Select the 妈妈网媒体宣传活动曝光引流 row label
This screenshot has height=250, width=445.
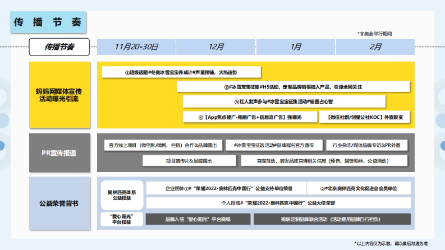(59, 93)
